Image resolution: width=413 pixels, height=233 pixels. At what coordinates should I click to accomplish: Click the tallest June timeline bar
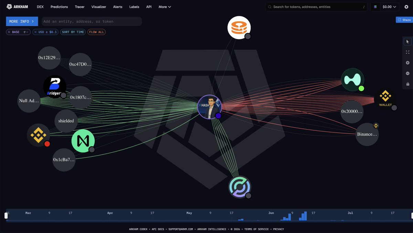coord(305,216)
